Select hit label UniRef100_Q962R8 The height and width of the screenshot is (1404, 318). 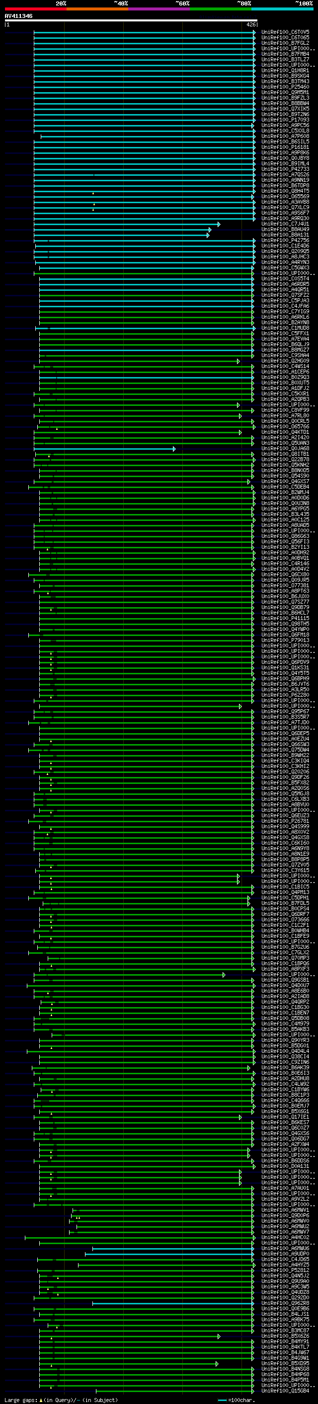[x=285, y=1303]
